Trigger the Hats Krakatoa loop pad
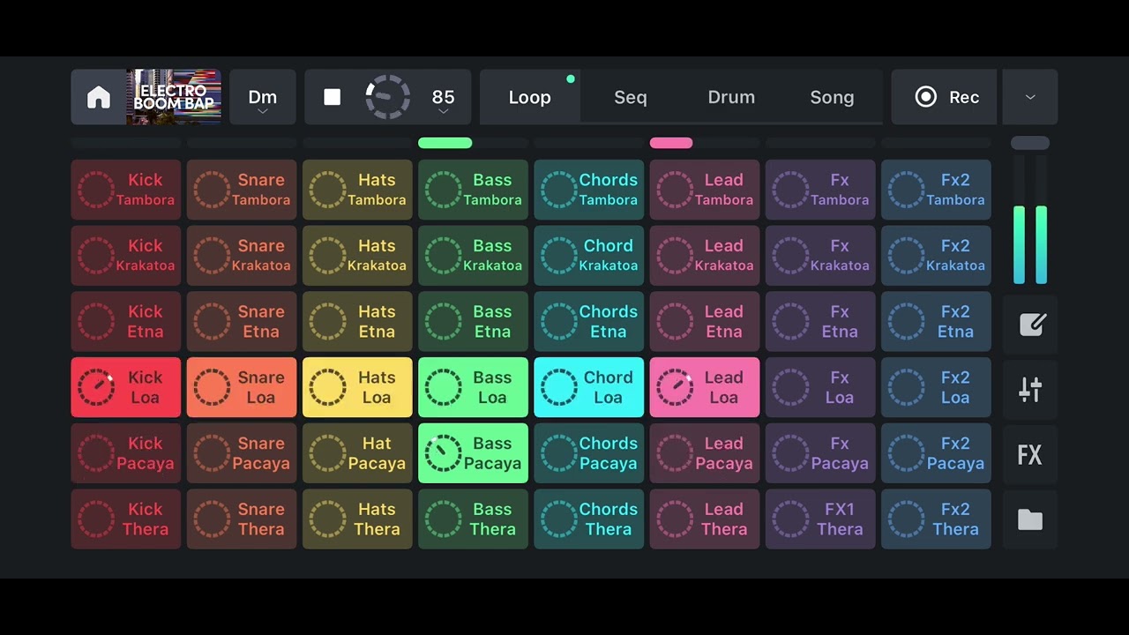1129x635 pixels. pyautogui.click(x=357, y=256)
